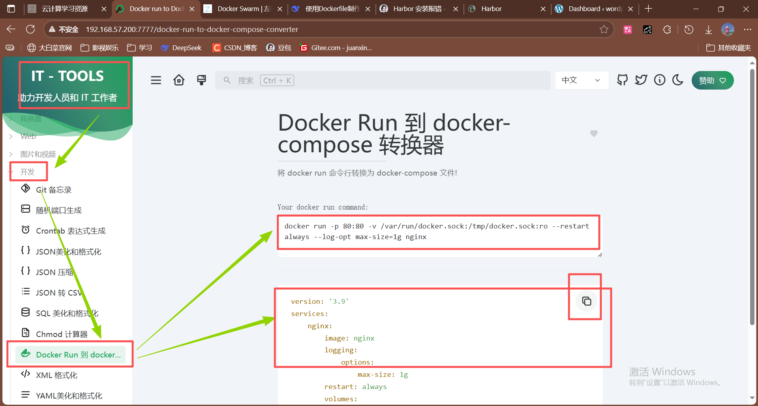Open browser history icon
758x406 pixels.
(689, 29)
